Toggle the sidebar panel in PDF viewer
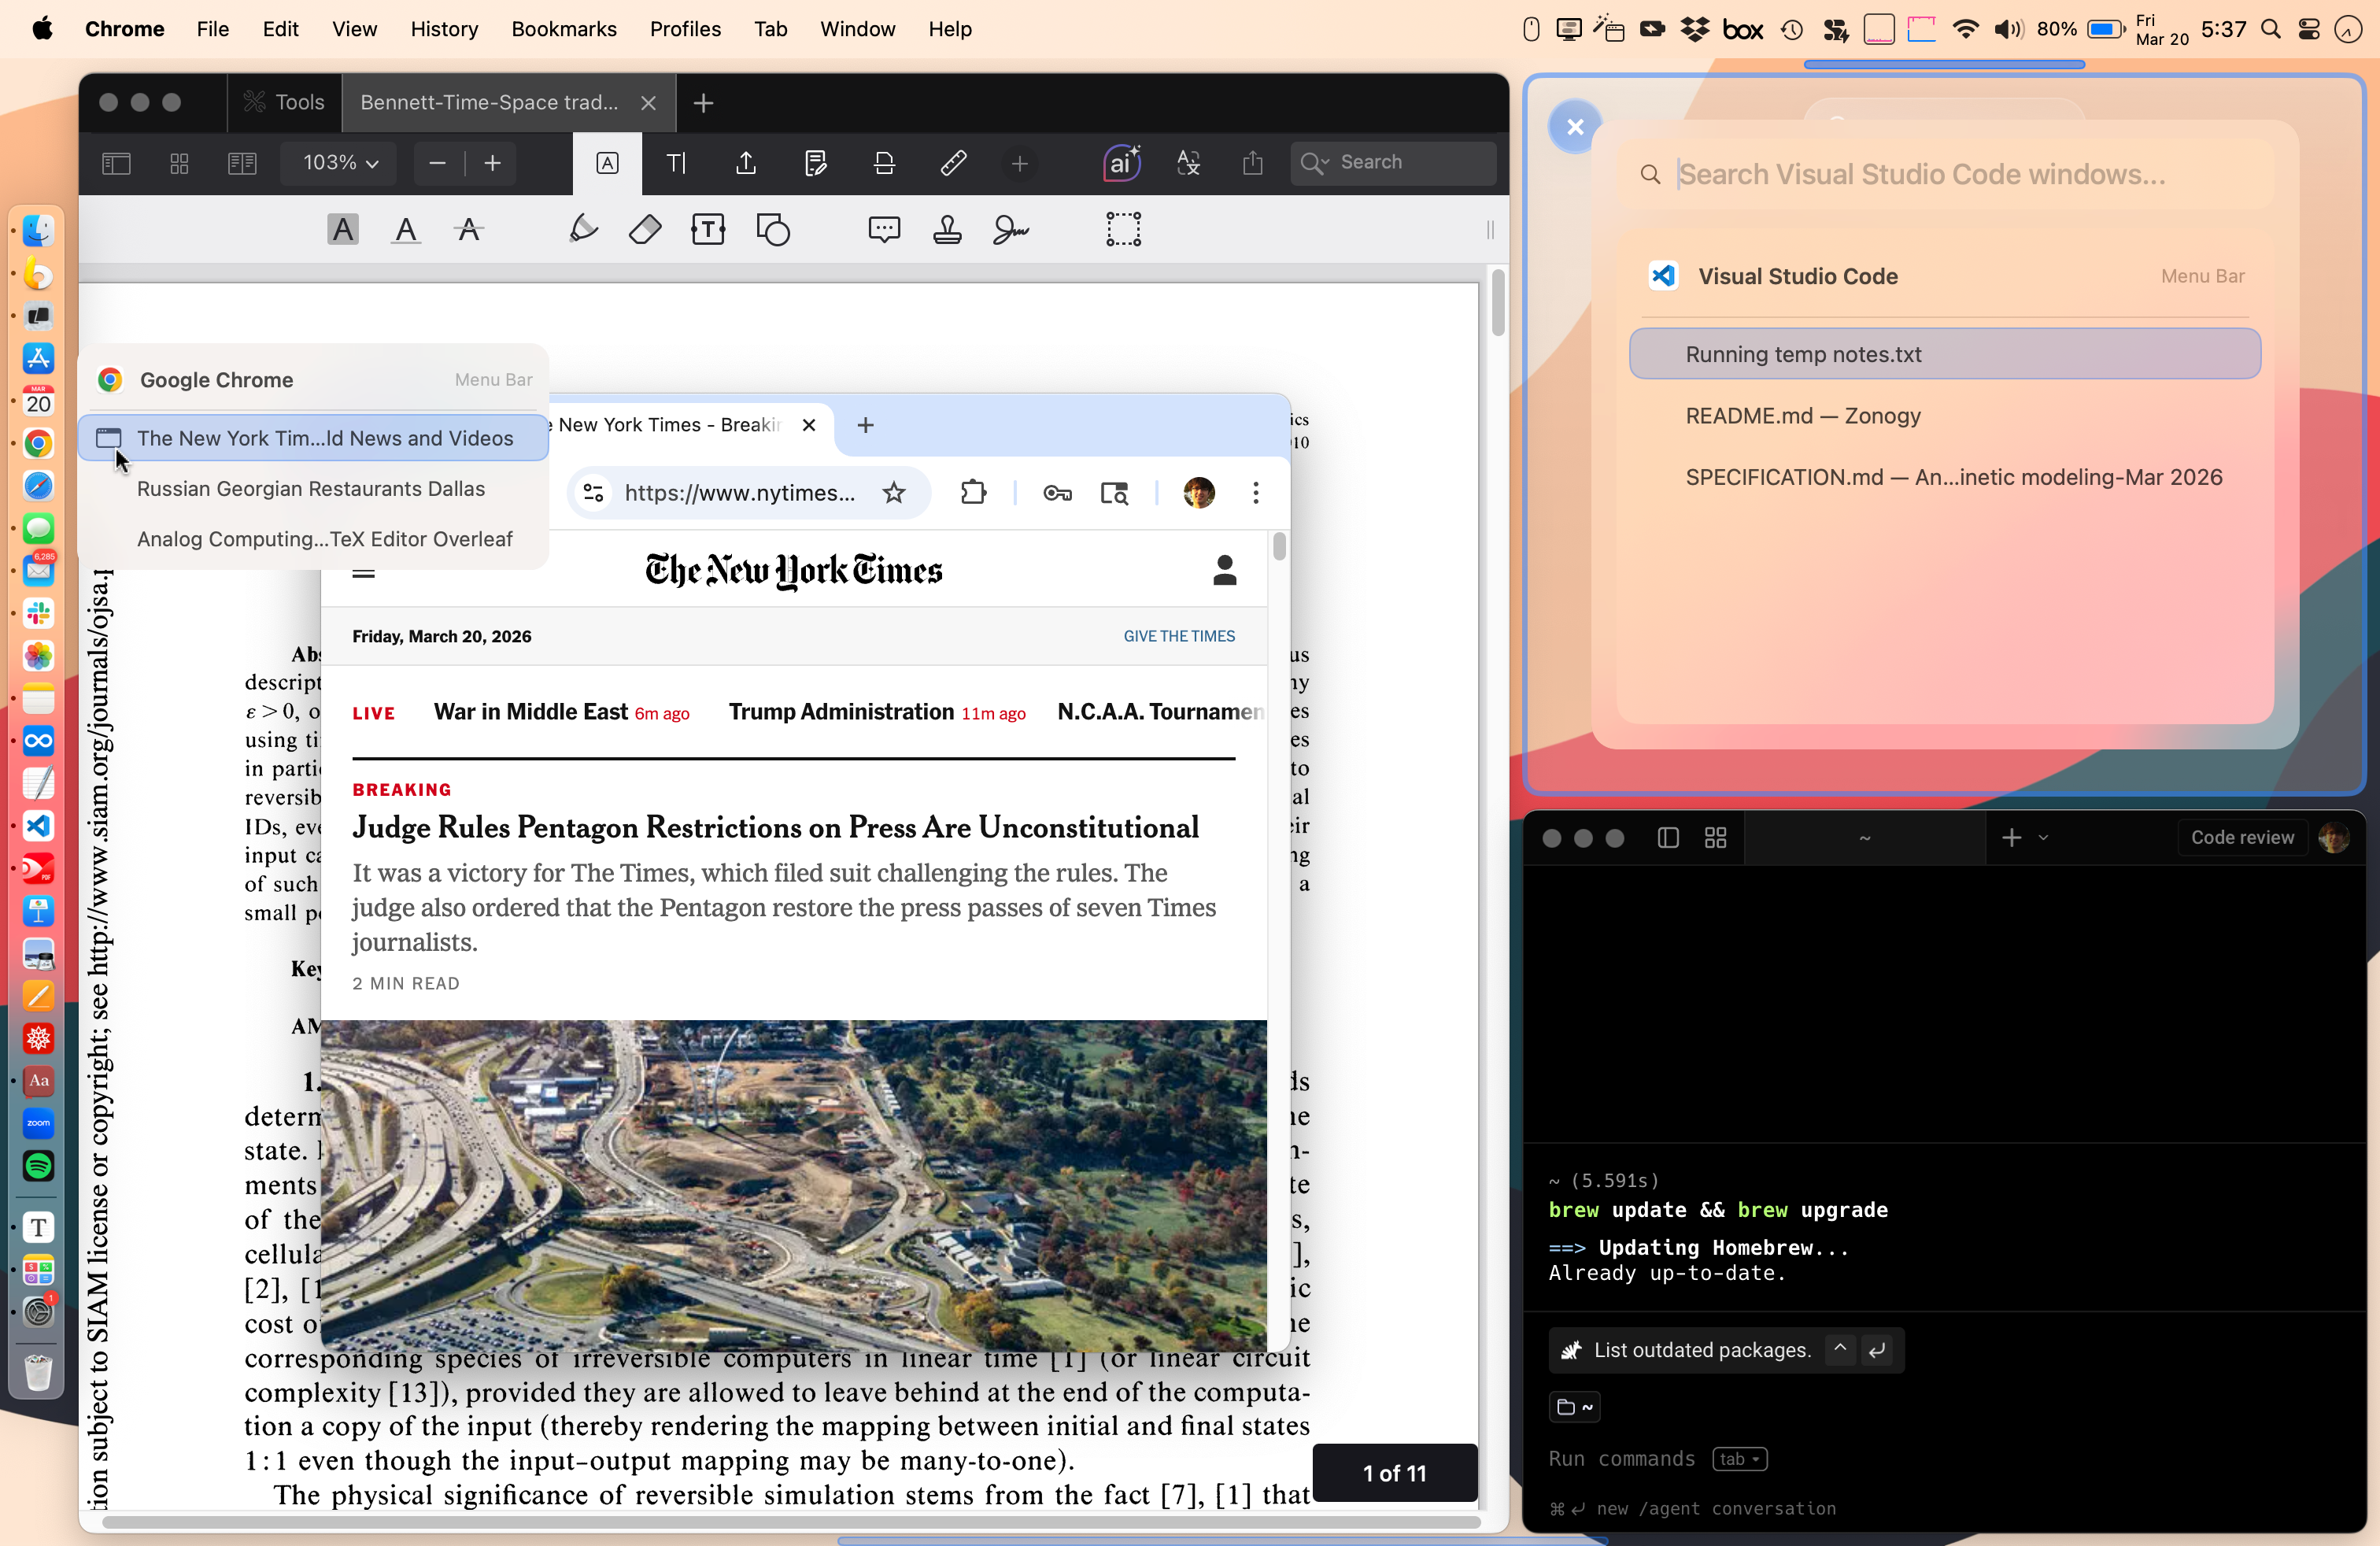This screenshot has height=1546, width=2380. 117,163
